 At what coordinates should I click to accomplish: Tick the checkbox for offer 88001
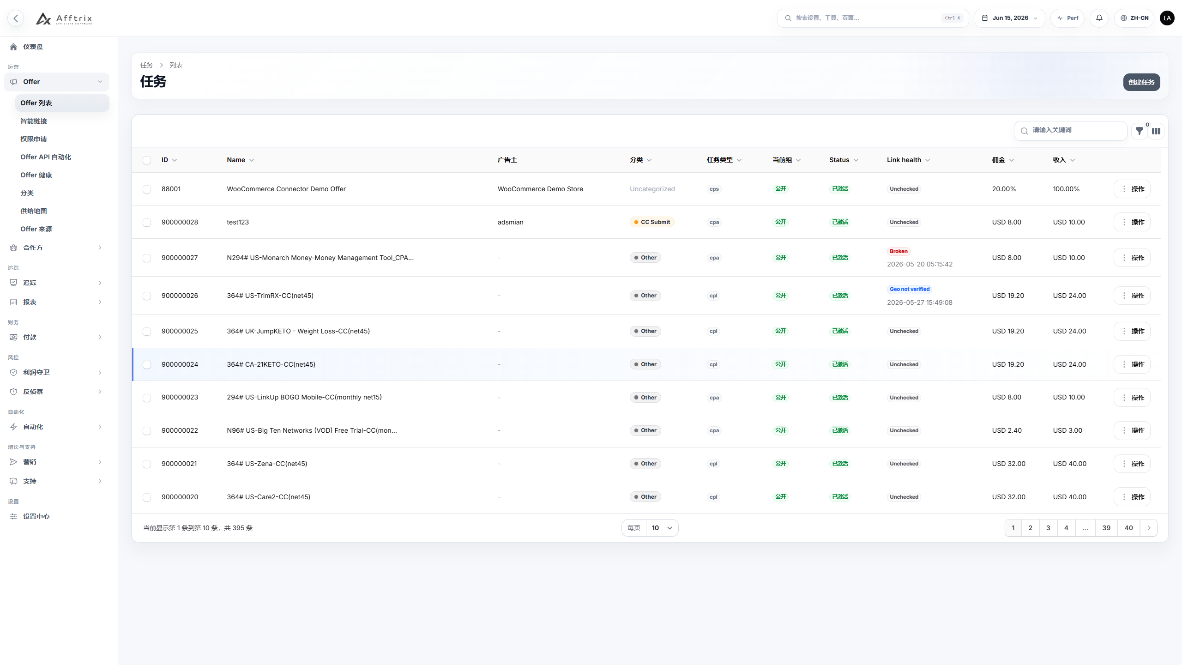147,189
